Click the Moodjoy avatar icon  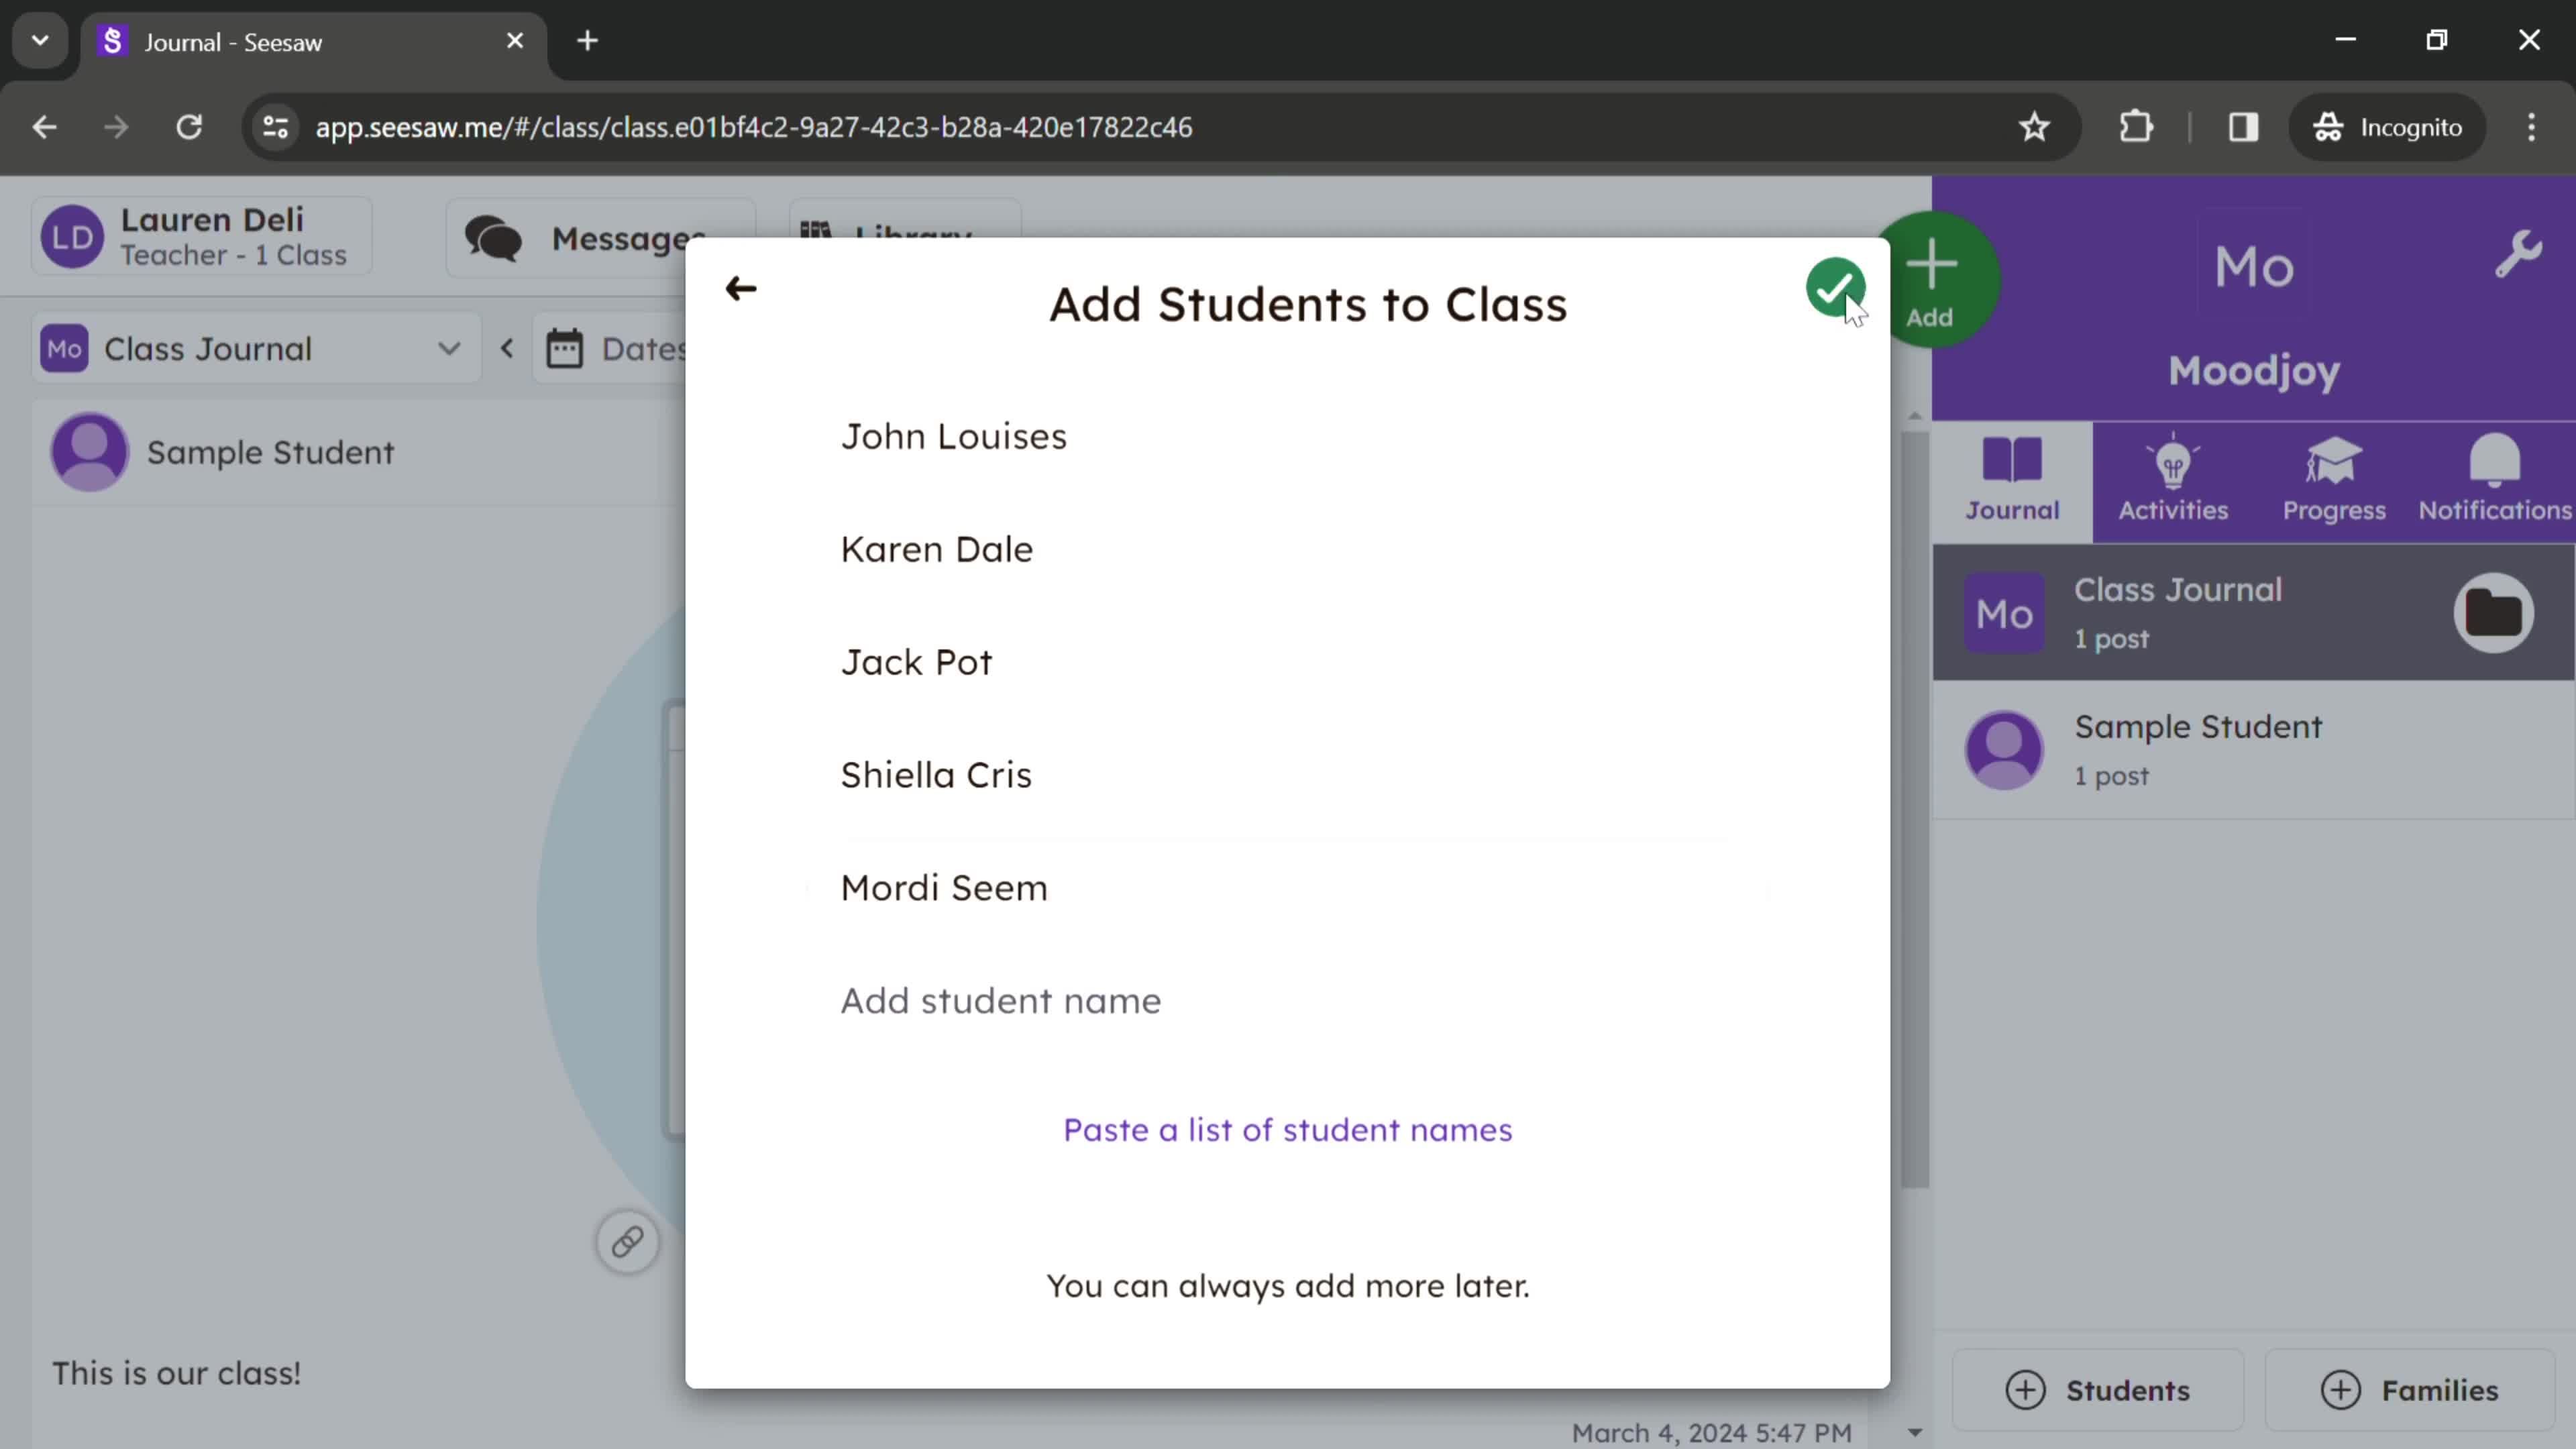pos(2257,266)
